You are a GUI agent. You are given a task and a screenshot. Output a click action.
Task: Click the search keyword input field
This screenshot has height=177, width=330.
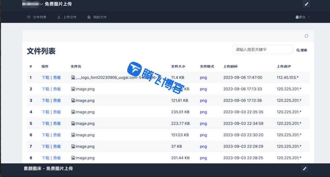click(262, 49)
